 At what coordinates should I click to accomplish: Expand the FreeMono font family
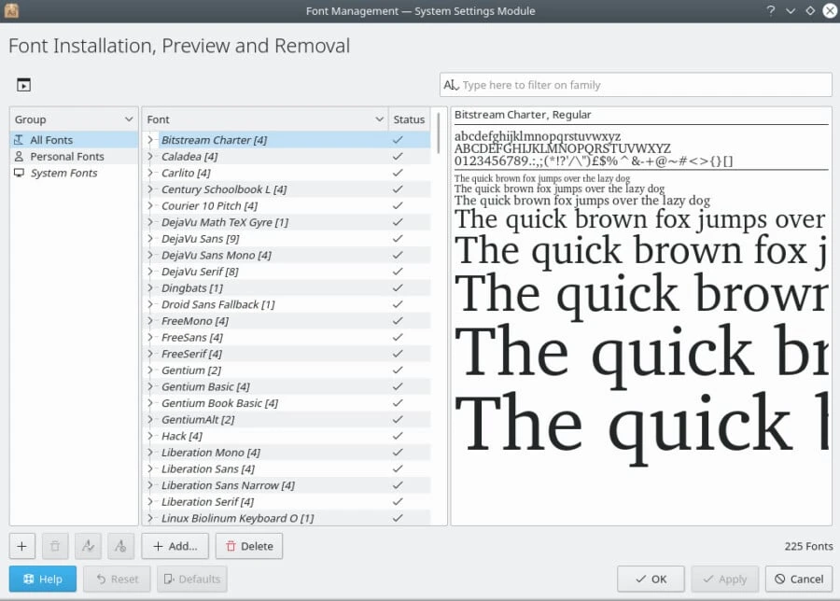click(150, 321)
